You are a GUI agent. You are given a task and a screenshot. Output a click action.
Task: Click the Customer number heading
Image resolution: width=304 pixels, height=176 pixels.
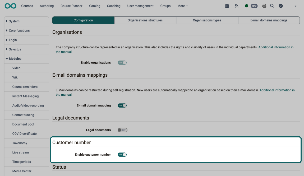[72, 142]
